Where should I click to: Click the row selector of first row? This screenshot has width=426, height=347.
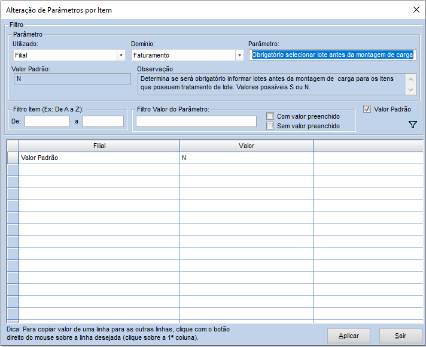click(13, 158)
